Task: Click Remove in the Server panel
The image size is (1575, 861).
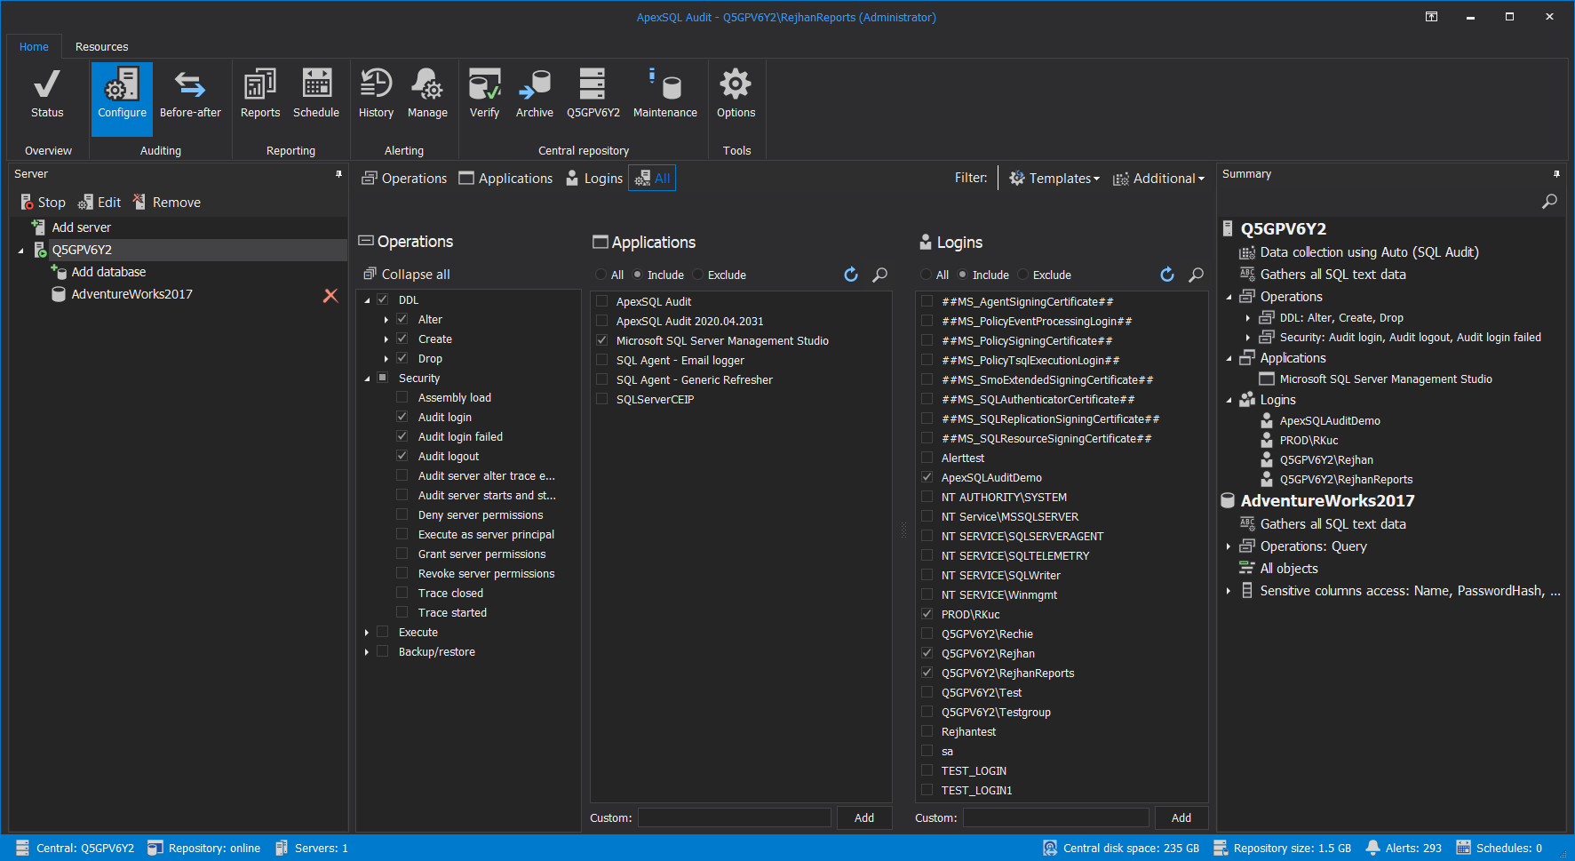Action: (x=167, y=203)
